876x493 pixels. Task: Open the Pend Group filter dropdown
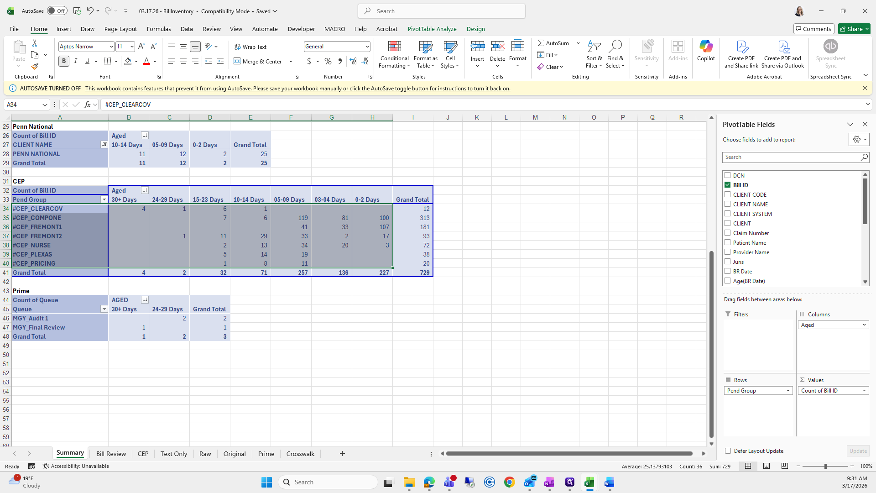[104, 199]
